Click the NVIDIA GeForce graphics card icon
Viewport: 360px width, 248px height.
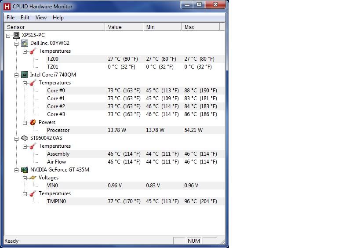click(x=25, y=170)
